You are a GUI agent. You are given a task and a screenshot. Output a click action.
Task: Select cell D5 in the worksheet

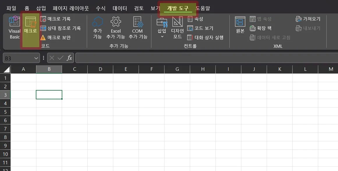point(100,112)
